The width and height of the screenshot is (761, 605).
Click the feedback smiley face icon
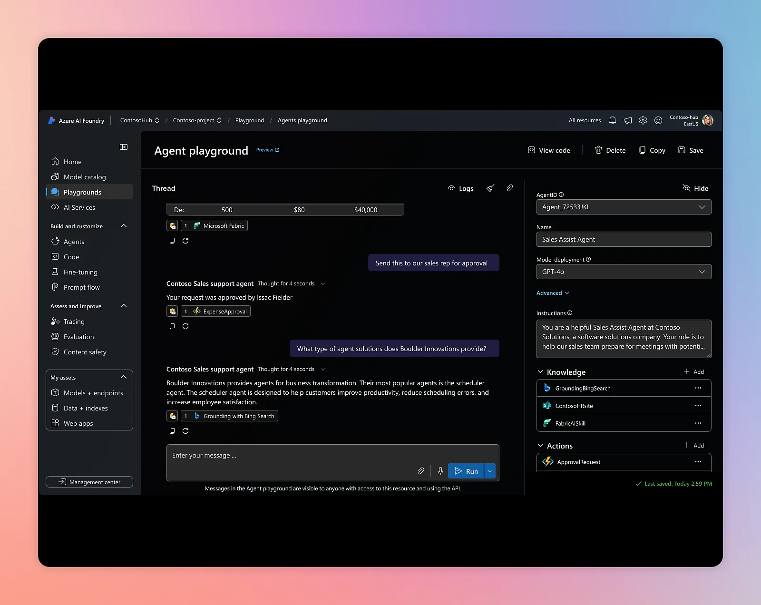[x=658, y=120]
